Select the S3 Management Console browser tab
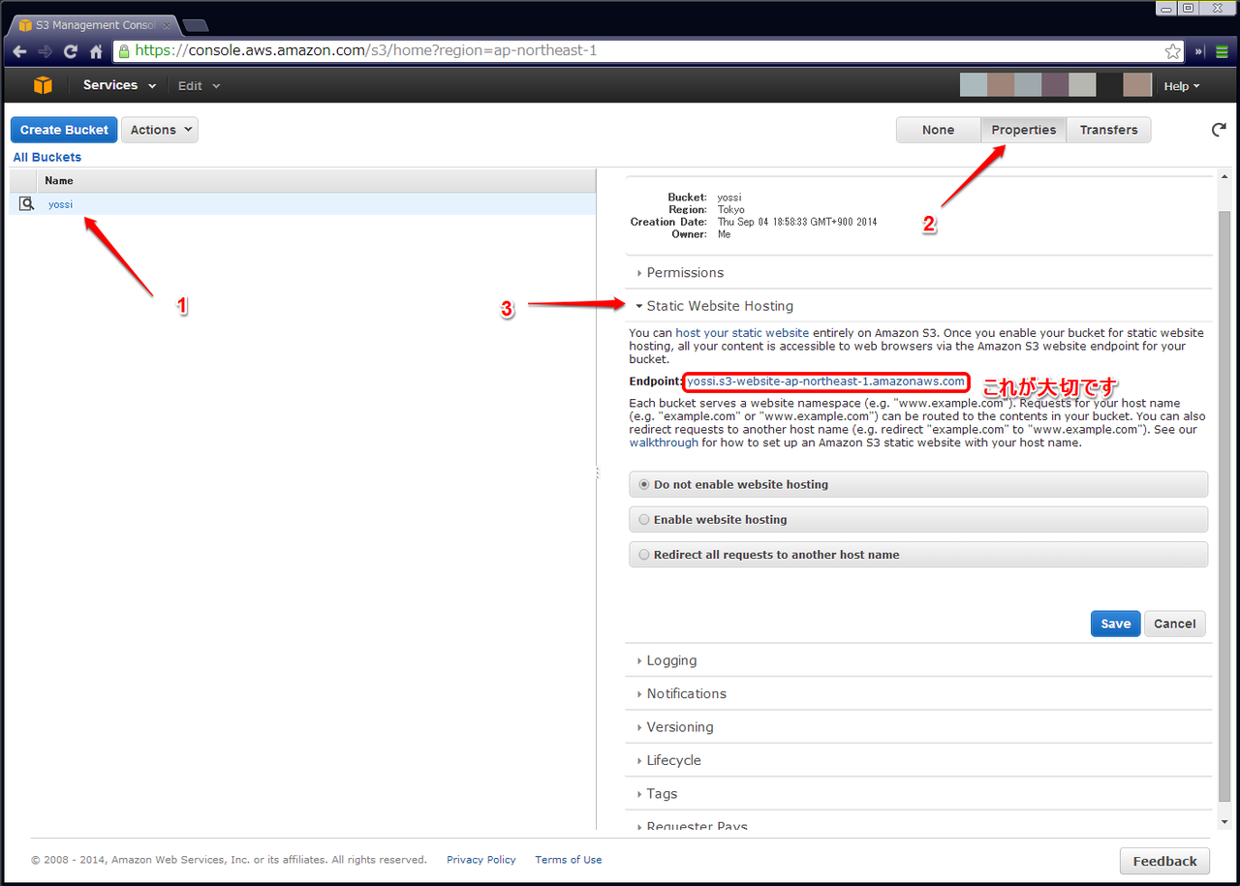 pos(94,24)
